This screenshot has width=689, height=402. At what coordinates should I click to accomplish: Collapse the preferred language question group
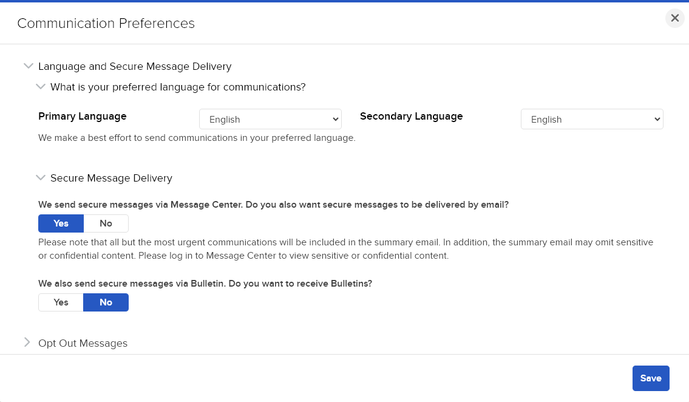tap(41, 86)
